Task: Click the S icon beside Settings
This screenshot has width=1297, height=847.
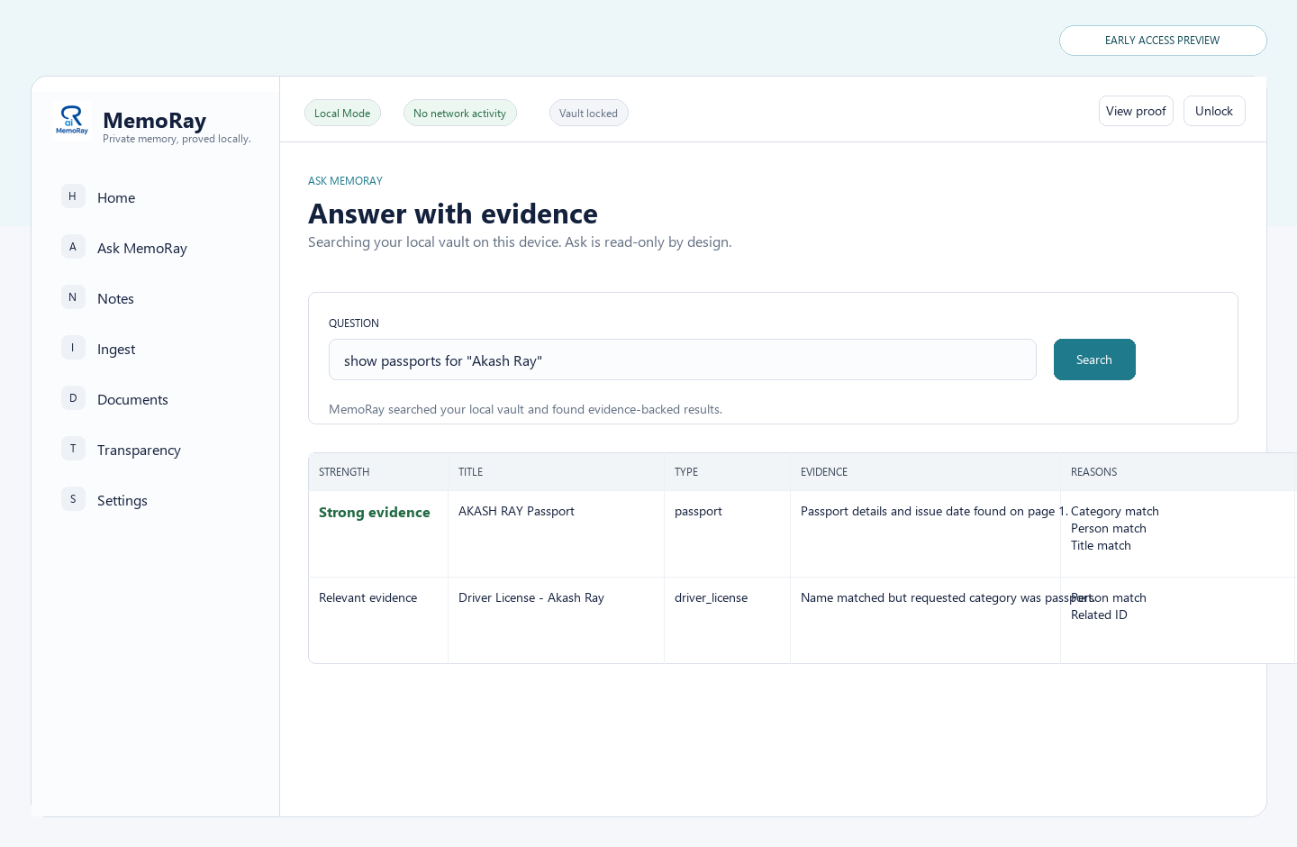Action: tap(73, 499)
